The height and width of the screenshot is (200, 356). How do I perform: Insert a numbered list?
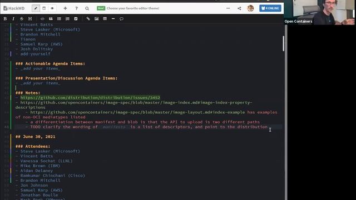67,19
